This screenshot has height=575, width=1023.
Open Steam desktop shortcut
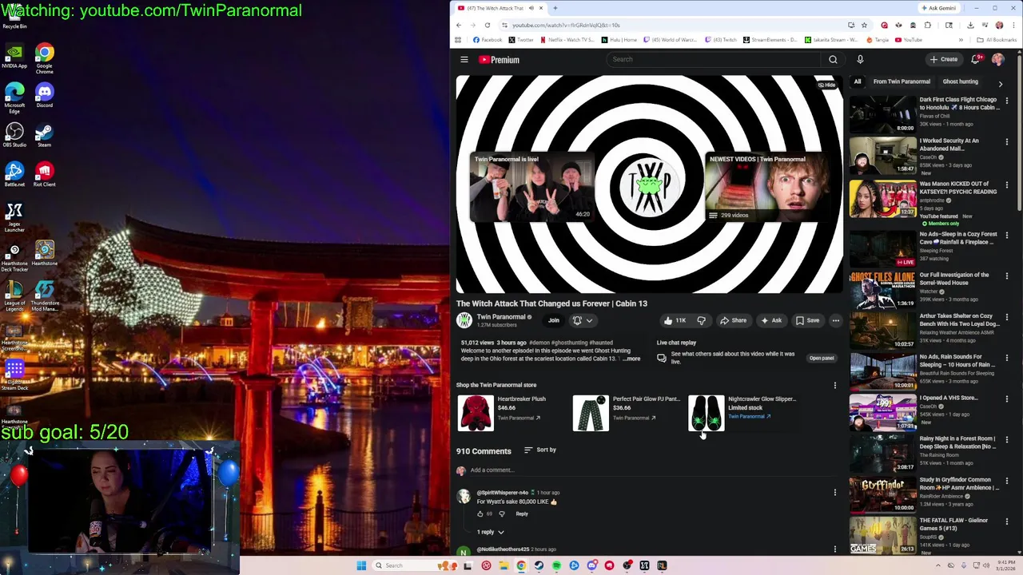pos(45,135)
